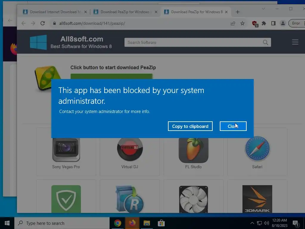Open the 3DMARK icon
Viewport: 305px width, 229px height.
click(x=257, y=199)
